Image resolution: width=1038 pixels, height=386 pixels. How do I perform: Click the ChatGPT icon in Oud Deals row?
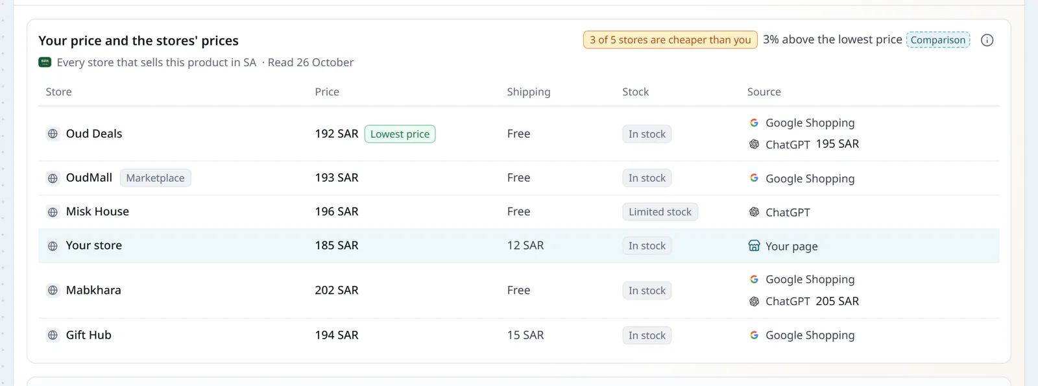pos(754,144)
